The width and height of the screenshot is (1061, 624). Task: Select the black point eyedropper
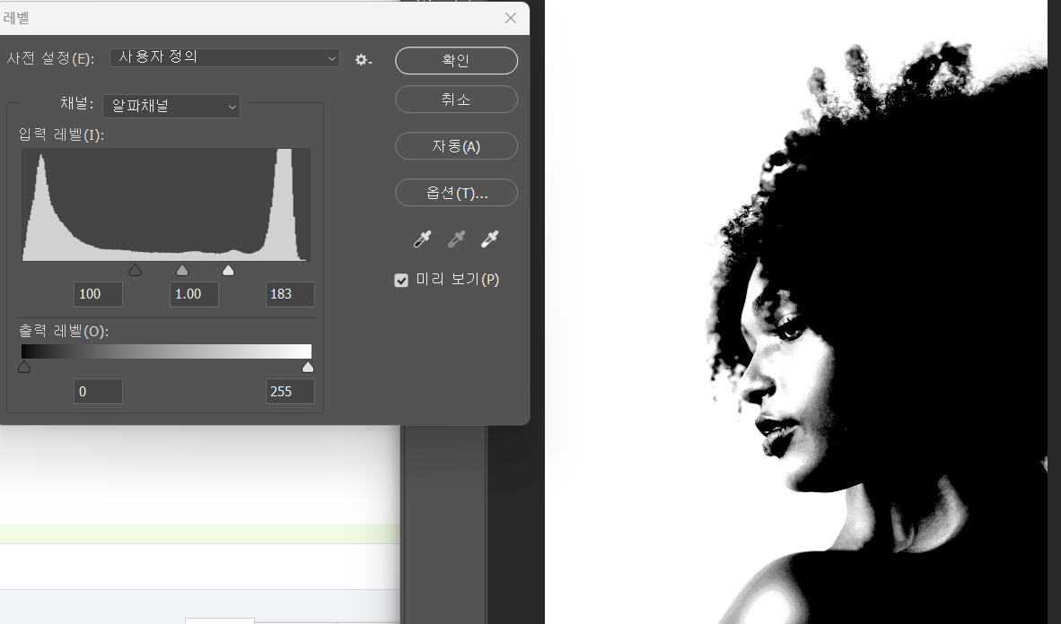422,239
